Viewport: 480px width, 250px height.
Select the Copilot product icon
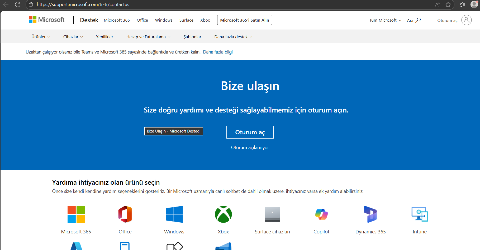pyautogui.click(x=321, y=214)
